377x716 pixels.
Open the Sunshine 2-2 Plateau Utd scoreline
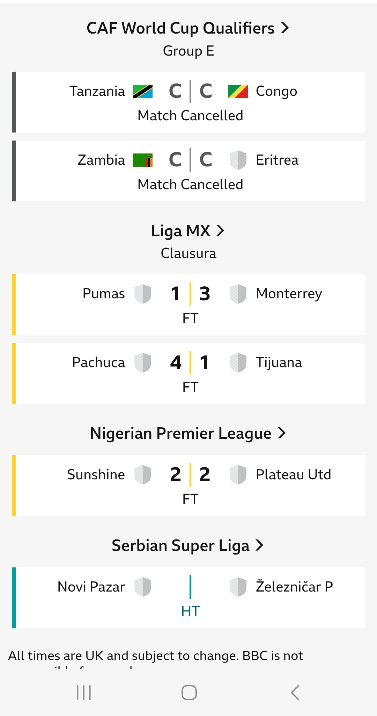[x=190, y=474]
